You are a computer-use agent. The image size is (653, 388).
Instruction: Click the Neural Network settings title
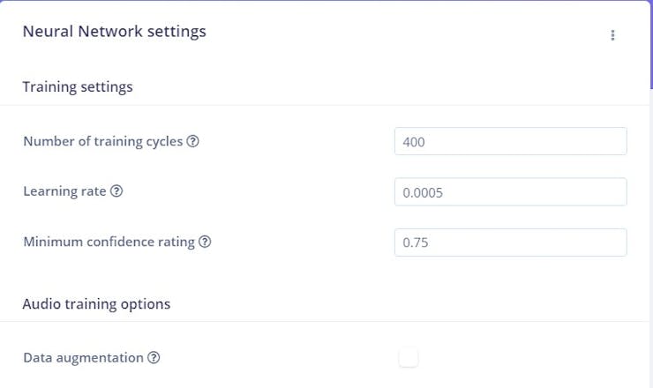click(x=114, y=32)
